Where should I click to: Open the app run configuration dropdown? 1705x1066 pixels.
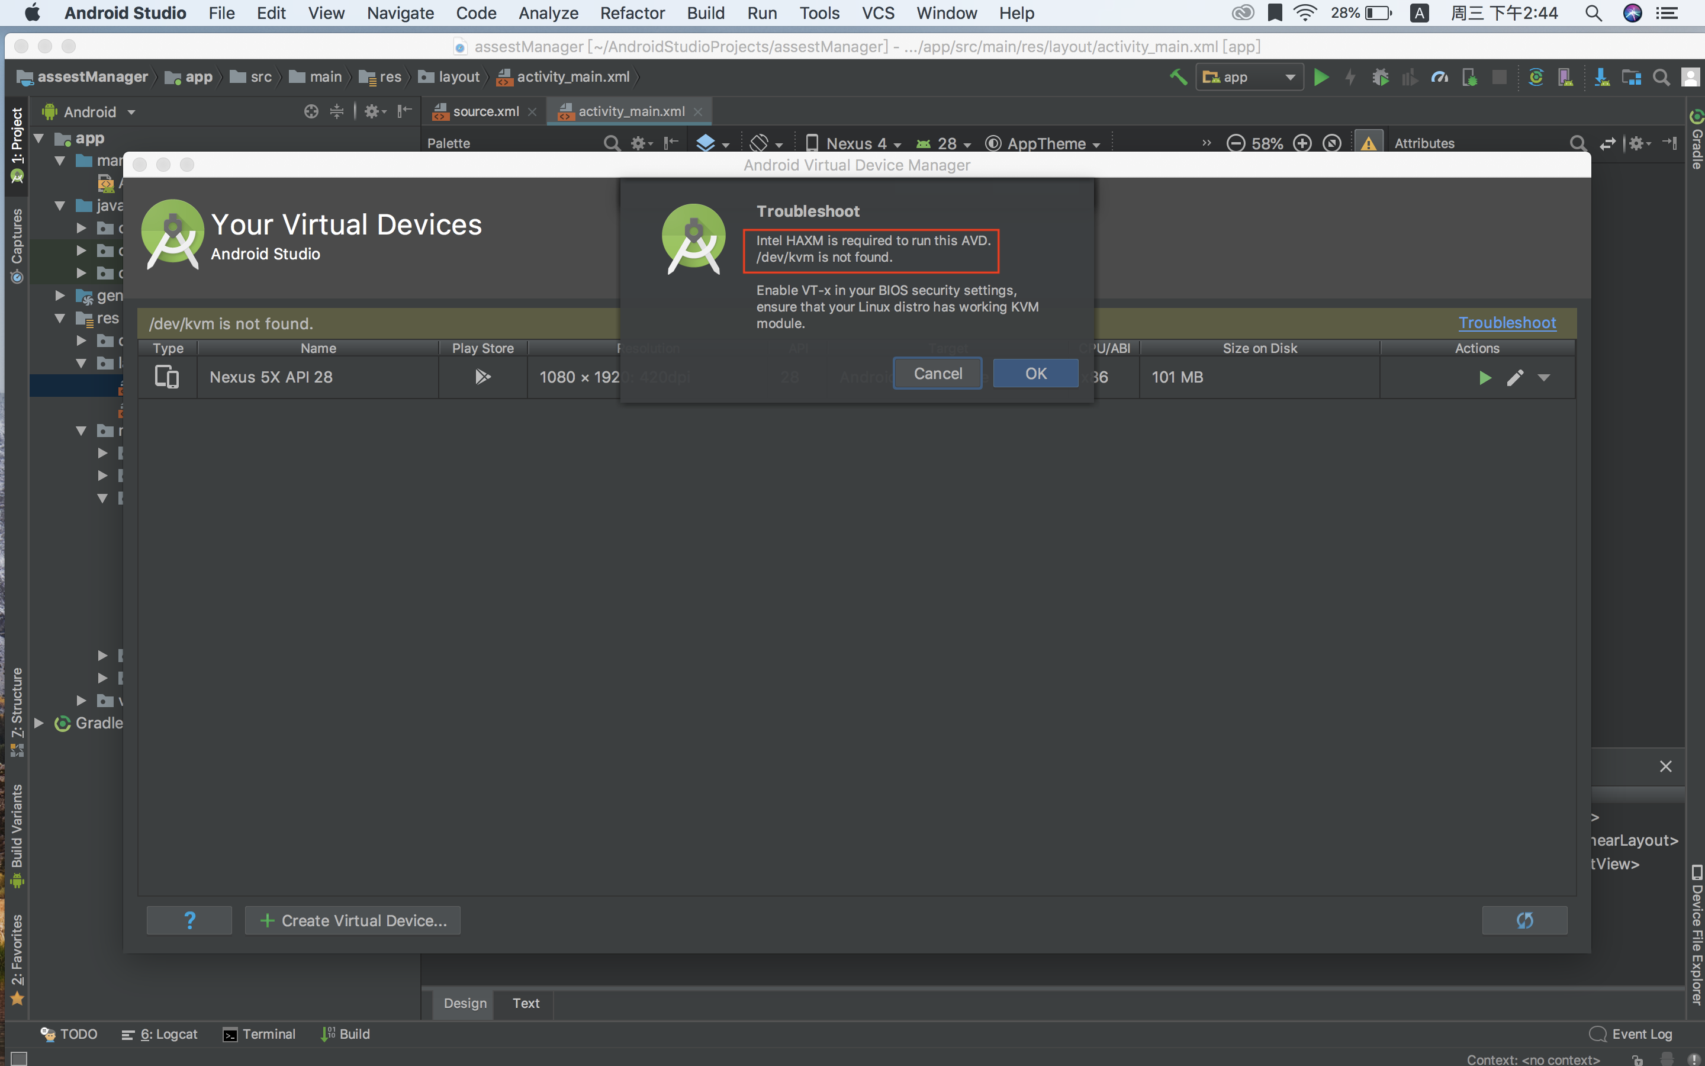point(1249,77)
